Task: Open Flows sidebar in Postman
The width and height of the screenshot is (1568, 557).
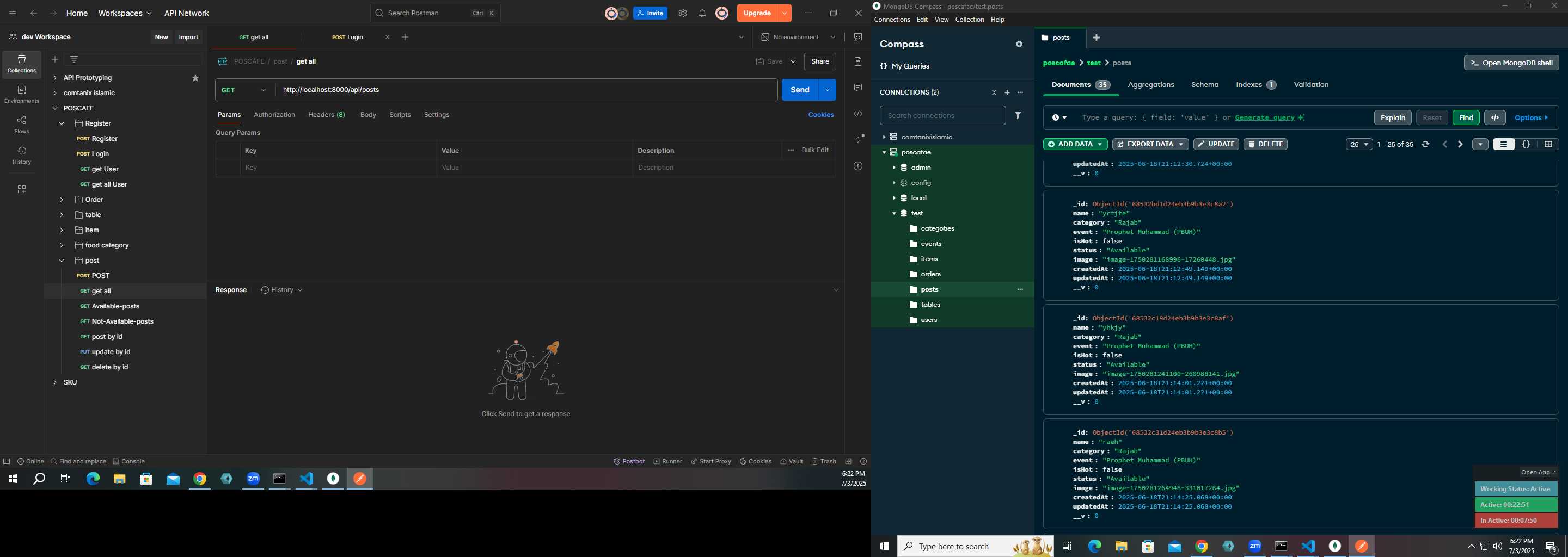Action: 21,125
